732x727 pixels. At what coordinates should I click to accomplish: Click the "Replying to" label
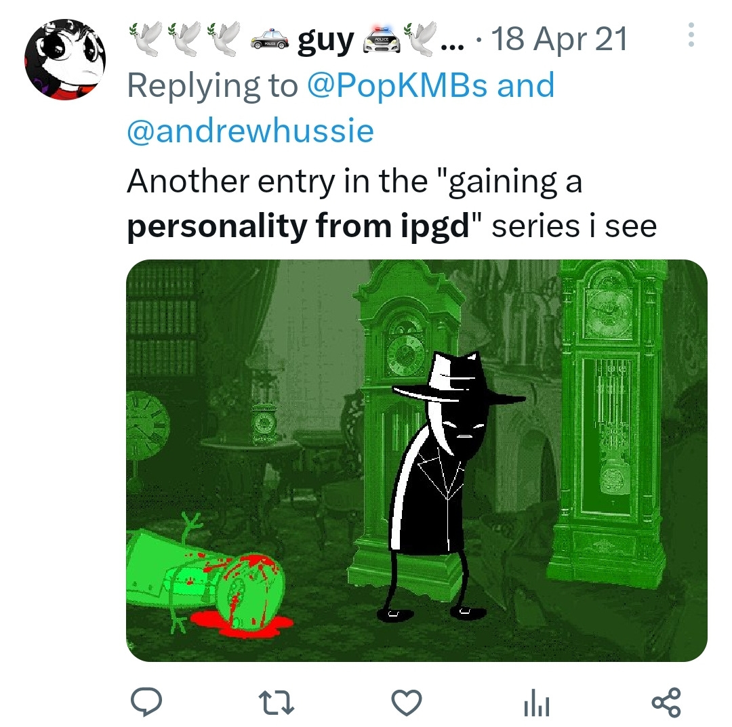212,86
